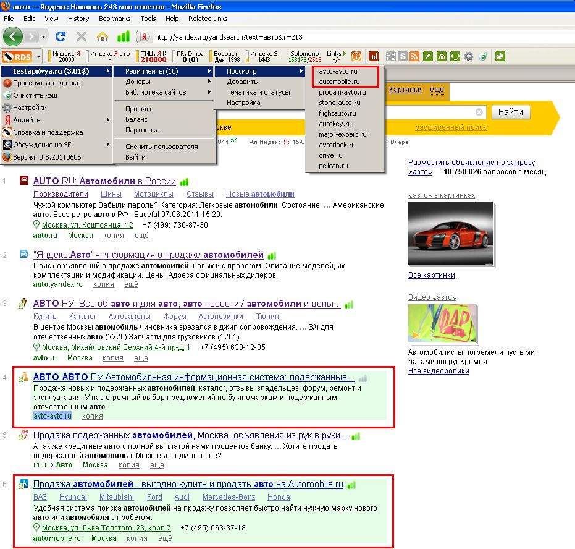Open RDS settings via the gear icon
Screen dimensions: 575x549
(x=469, y=56)
